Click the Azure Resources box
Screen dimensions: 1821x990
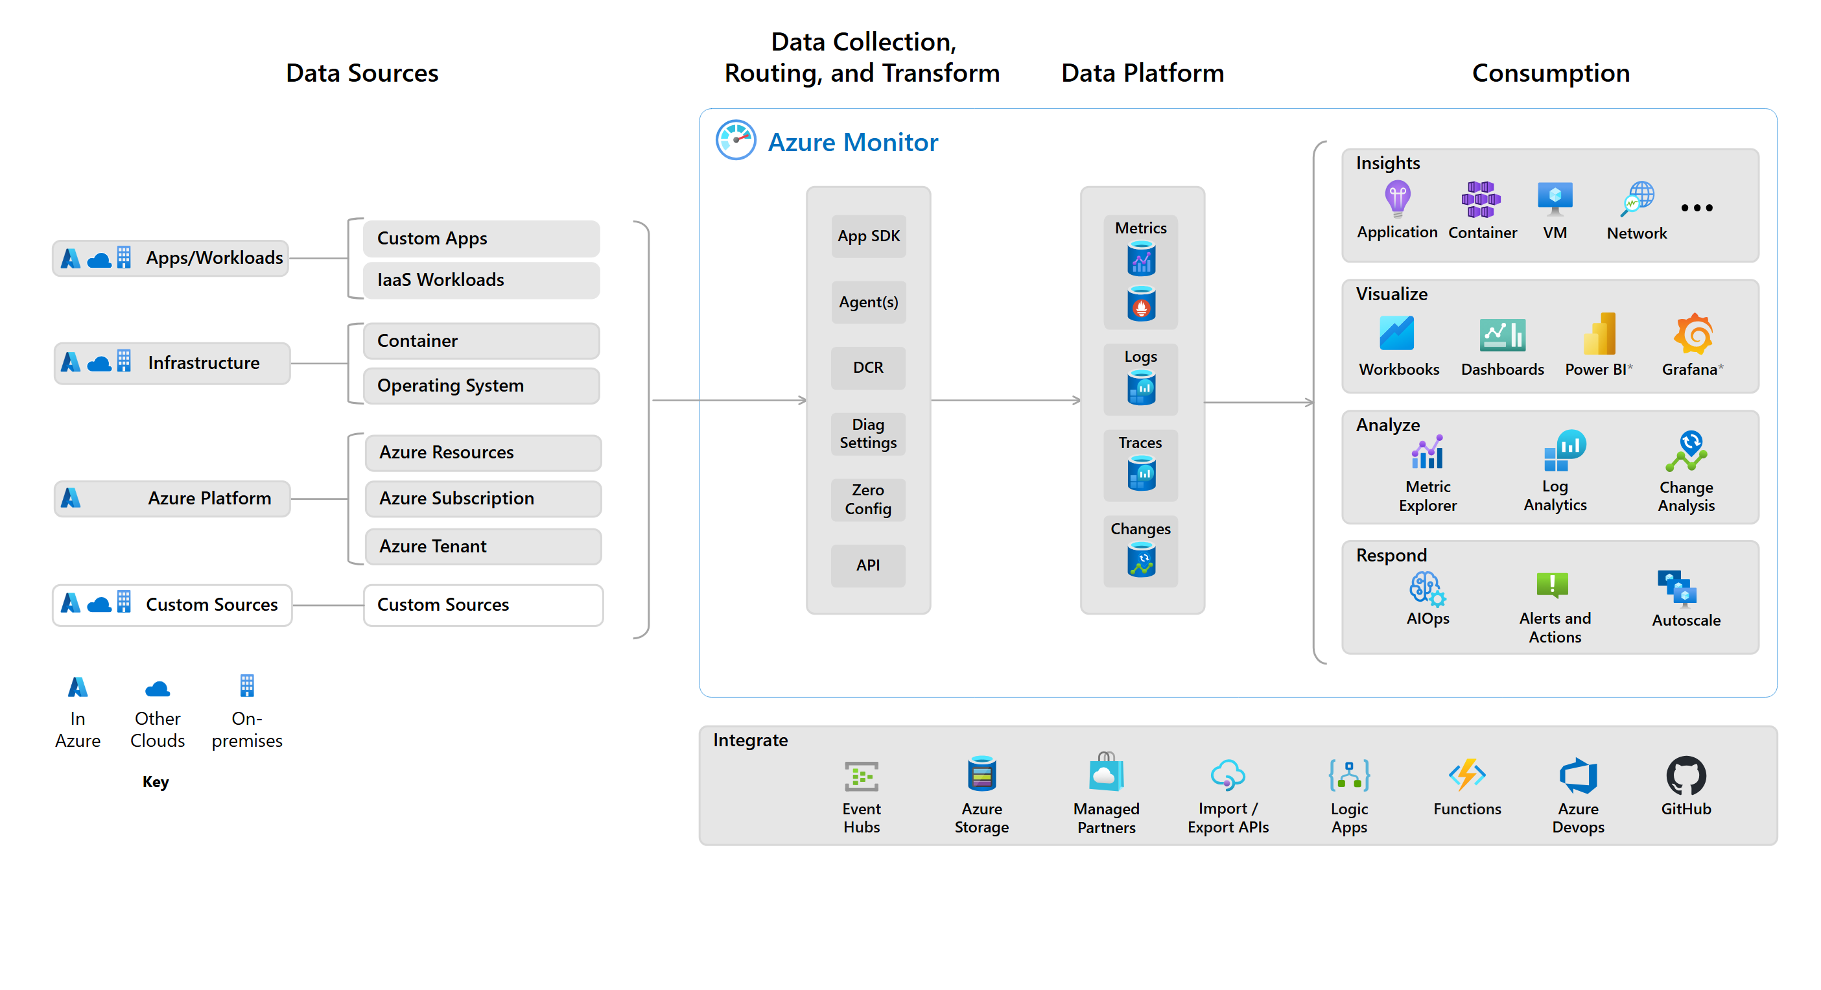(x=484, y=453)
